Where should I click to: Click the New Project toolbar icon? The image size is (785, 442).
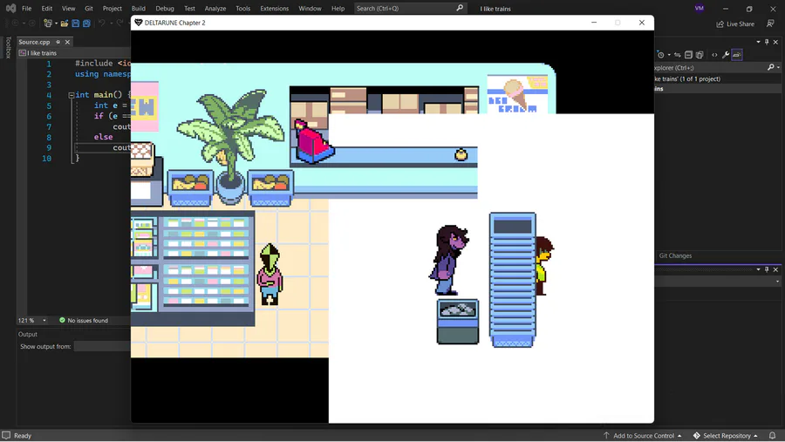pos(48,23)
